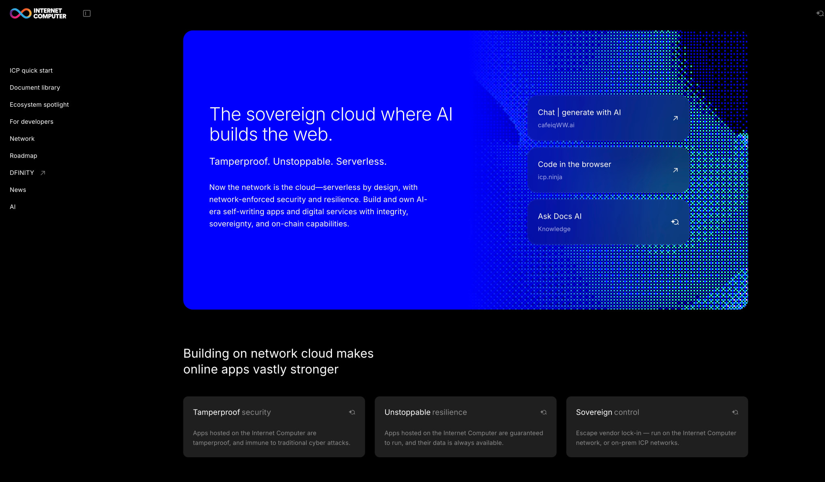Click AI icon on Unstoppable resilience card
The image size is (825, 482).
(543, 412)
